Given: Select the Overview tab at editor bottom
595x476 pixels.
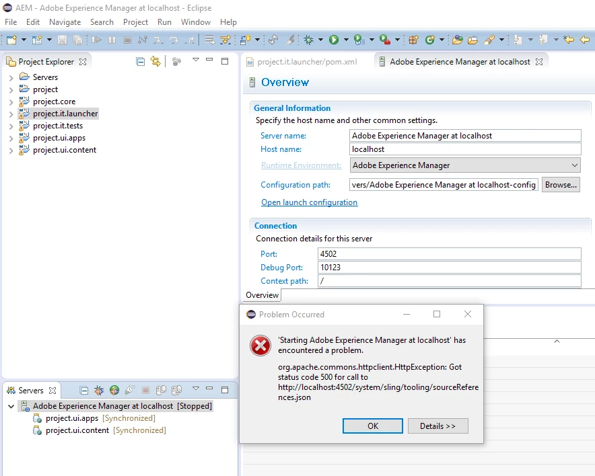Looking at the screenshot, I should coord(262,295).
